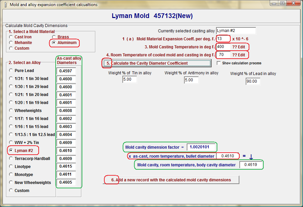Select the Monotype alloy
The image size is (303, 207).
point(21,175)
